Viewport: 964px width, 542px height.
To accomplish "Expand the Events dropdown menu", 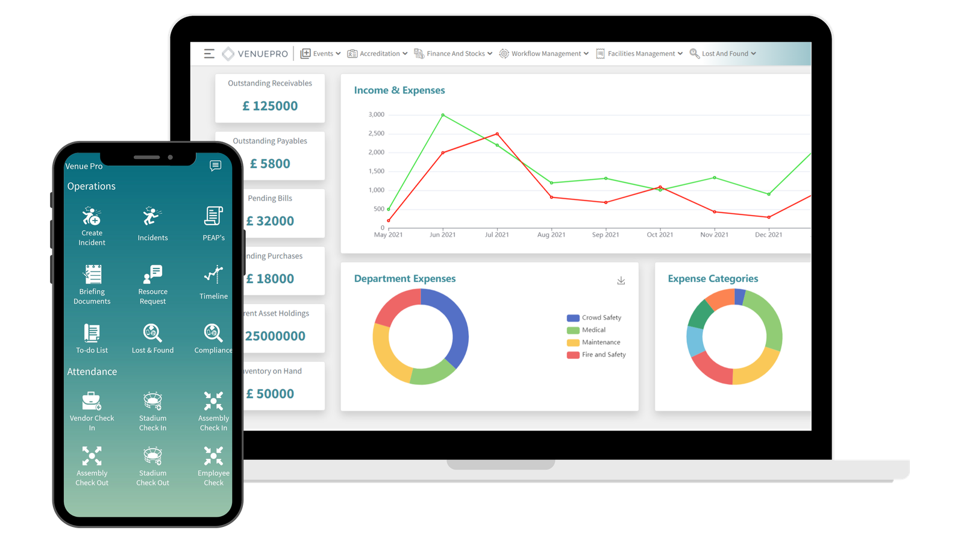I will coord(321,54).
